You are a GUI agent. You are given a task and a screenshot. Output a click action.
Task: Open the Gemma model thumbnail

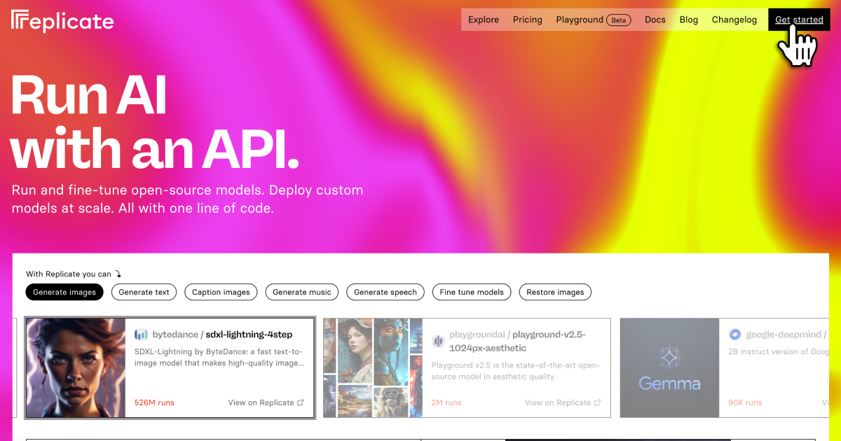[x=669, y=368]
